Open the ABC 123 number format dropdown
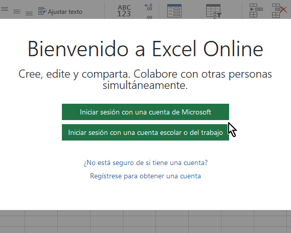Screen dimensions: 291x233 click(x=124, y=11)
